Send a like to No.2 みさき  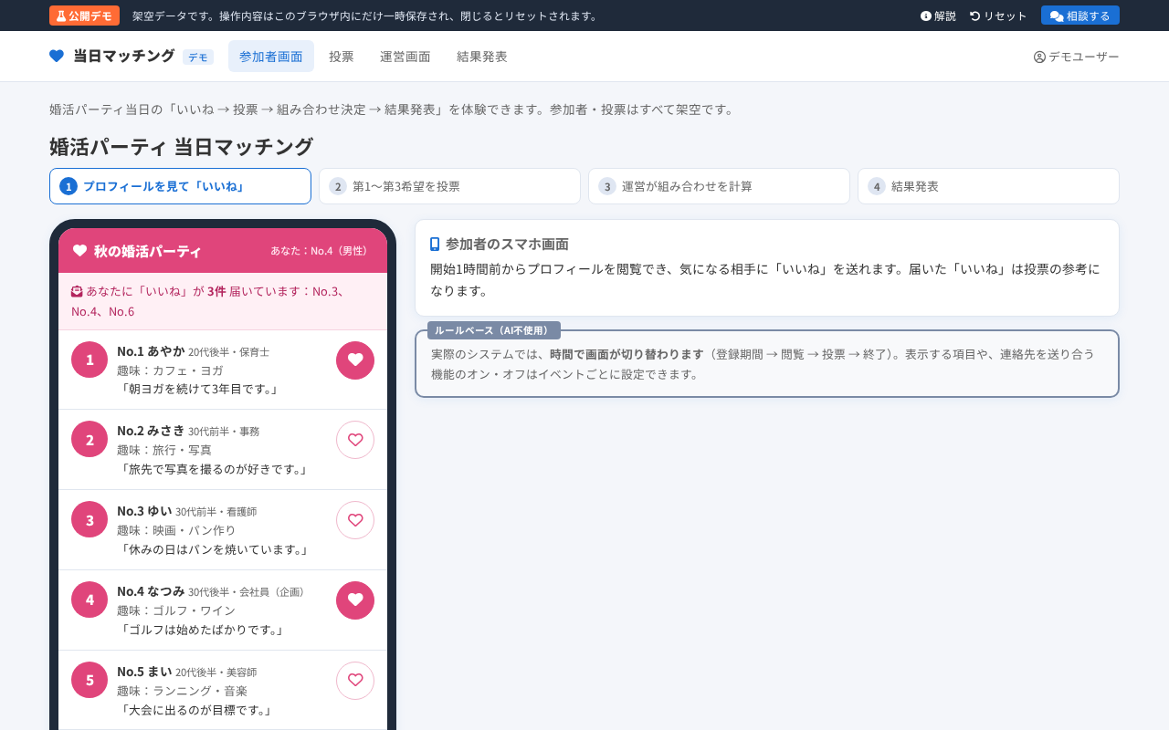point(355,440)
